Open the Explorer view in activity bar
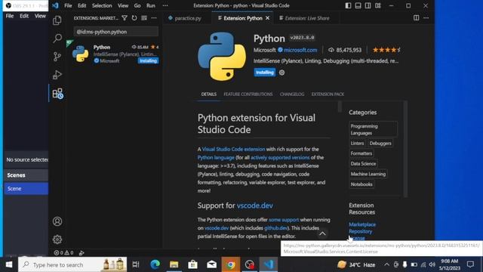The height and width of the screenshot is (272, 483). [x=57, y=20]
